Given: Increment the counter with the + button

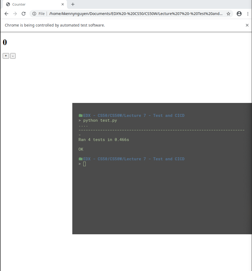Looking at the screenshot, I should point(6,56).
